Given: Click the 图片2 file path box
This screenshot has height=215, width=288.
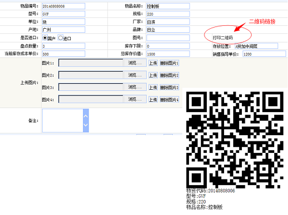Looking at the screenshot, I should (x=91, y=75).
